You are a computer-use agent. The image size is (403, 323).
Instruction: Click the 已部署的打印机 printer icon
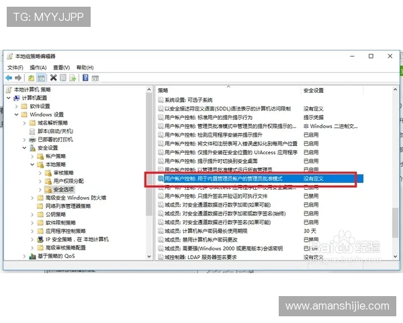[x=32, y=139]
